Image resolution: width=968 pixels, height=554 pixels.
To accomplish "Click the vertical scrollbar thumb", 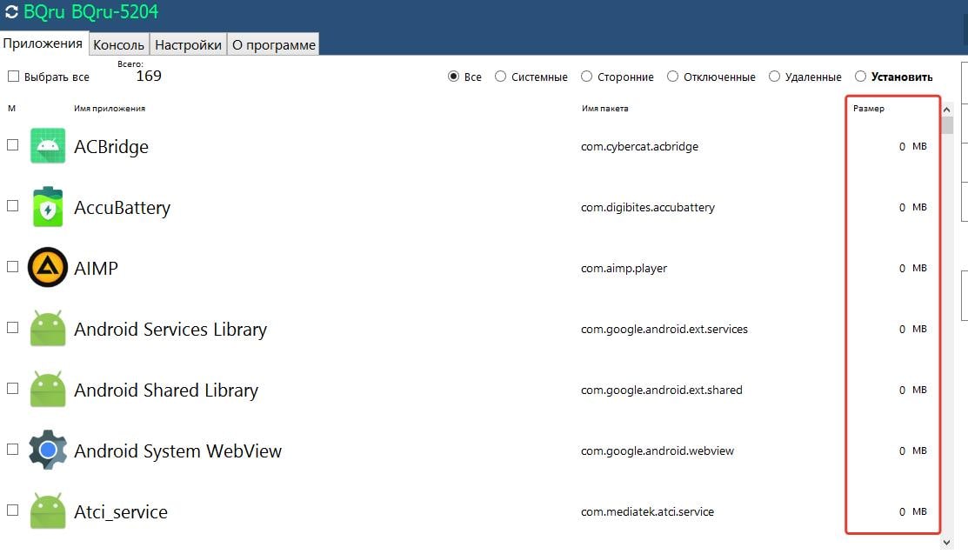I will point(947,125).
